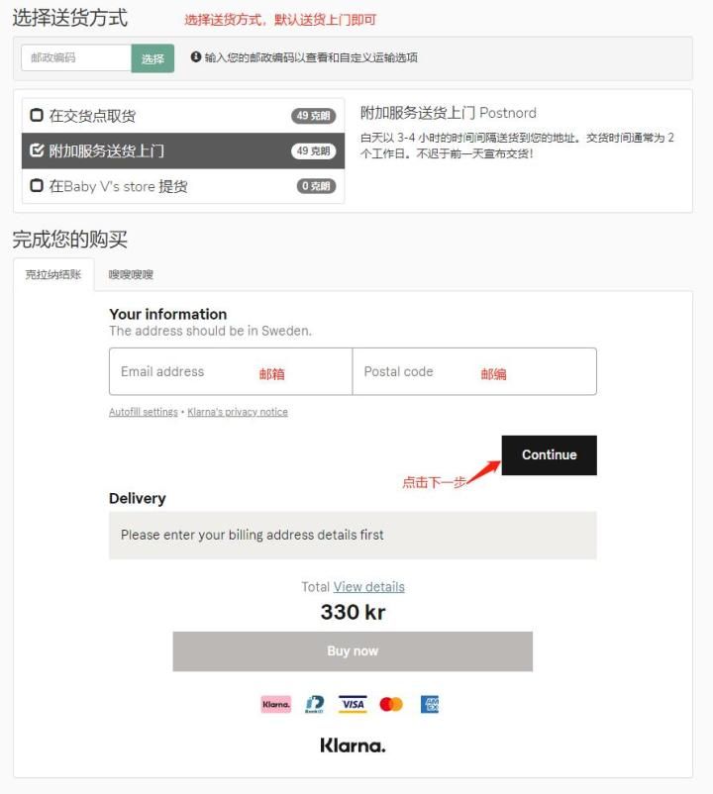Open the 嗖嗖嗖嗖 payment tab
This screenshot has height=794, width=713.
coord(131,274)
